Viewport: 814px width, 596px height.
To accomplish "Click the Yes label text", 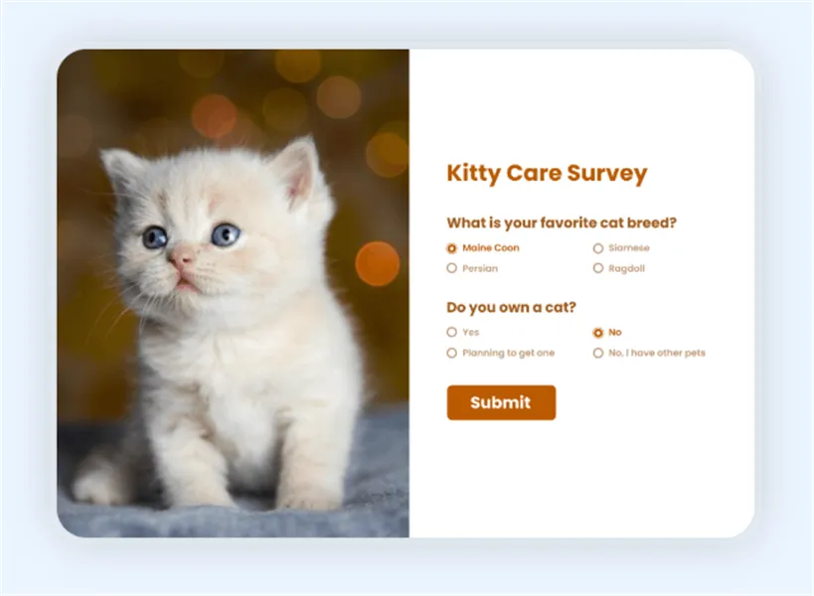I will 471,333.
